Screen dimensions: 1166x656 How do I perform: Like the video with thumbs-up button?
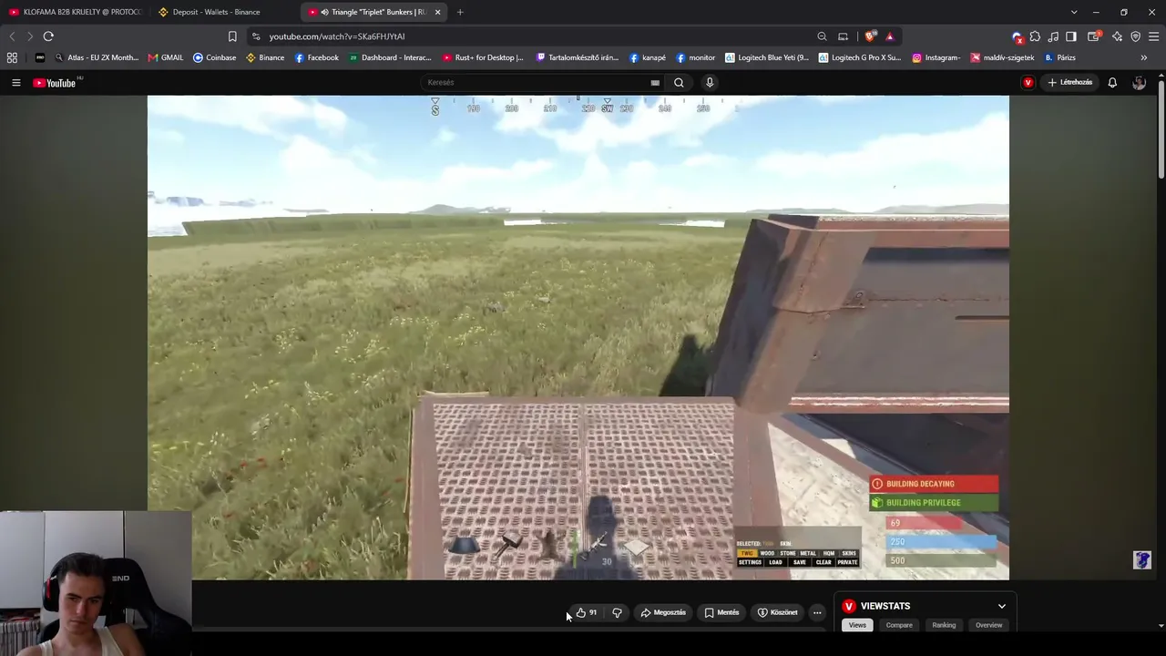pyautogui.click(x=587, y=612)
